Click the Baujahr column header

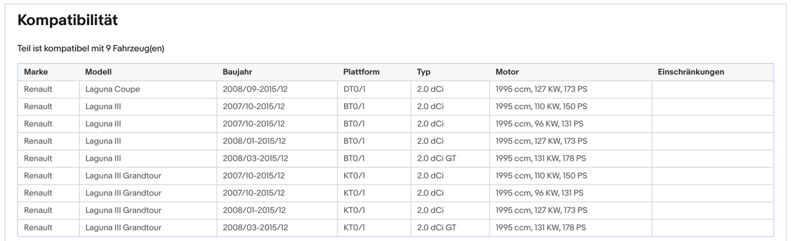pos(237,72)
